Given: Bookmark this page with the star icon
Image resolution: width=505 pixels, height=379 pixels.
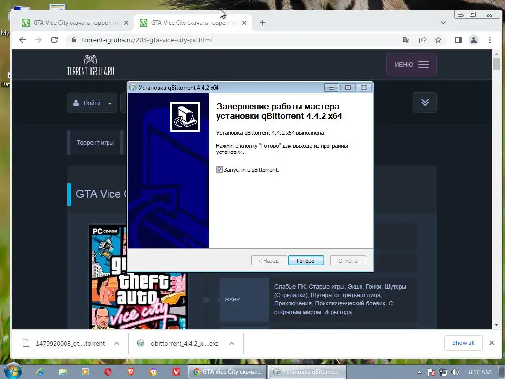Looking at the screenshot, I should point(438,40).
